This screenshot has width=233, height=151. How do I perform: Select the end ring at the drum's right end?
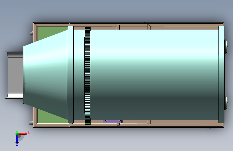click(x=221, y=75)
